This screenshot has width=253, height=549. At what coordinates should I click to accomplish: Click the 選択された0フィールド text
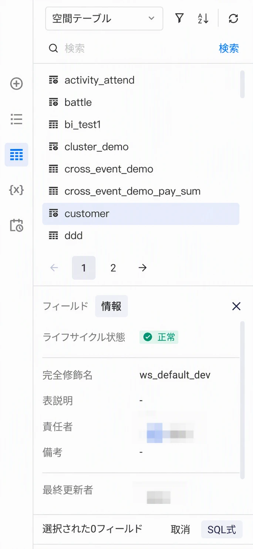(x=92, y=529)
